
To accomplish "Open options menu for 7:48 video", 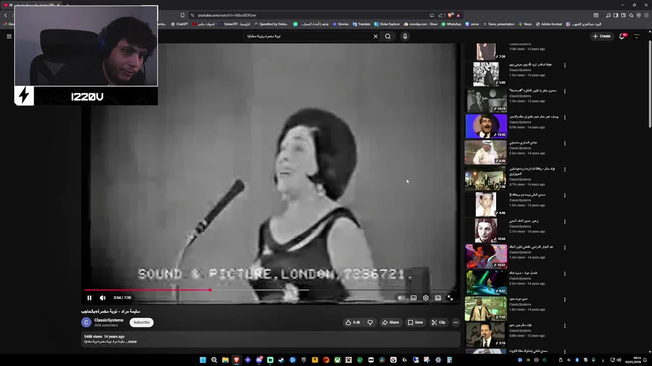I will click(x=564, y=169).
